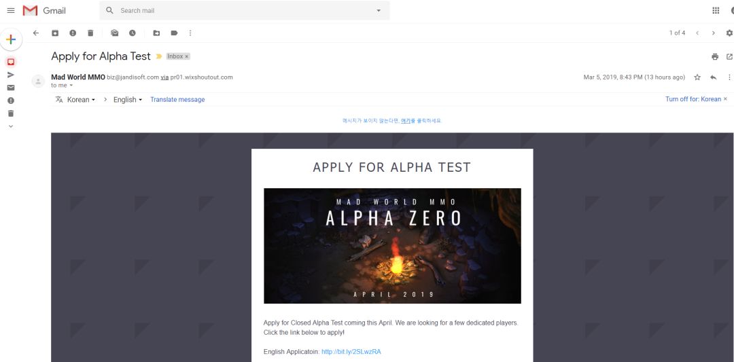Open the message more options menu

click(729, 77)
